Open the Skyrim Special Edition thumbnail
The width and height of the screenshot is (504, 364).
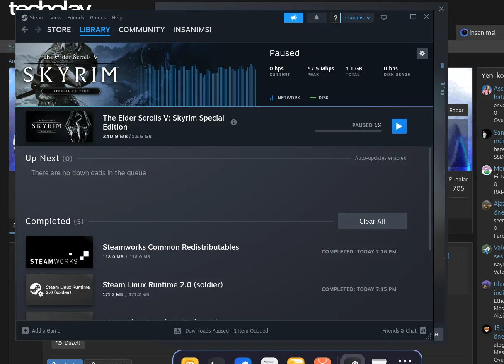click(x=60, y=126)
